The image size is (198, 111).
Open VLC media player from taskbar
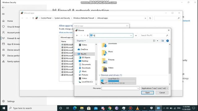point(137,108)
